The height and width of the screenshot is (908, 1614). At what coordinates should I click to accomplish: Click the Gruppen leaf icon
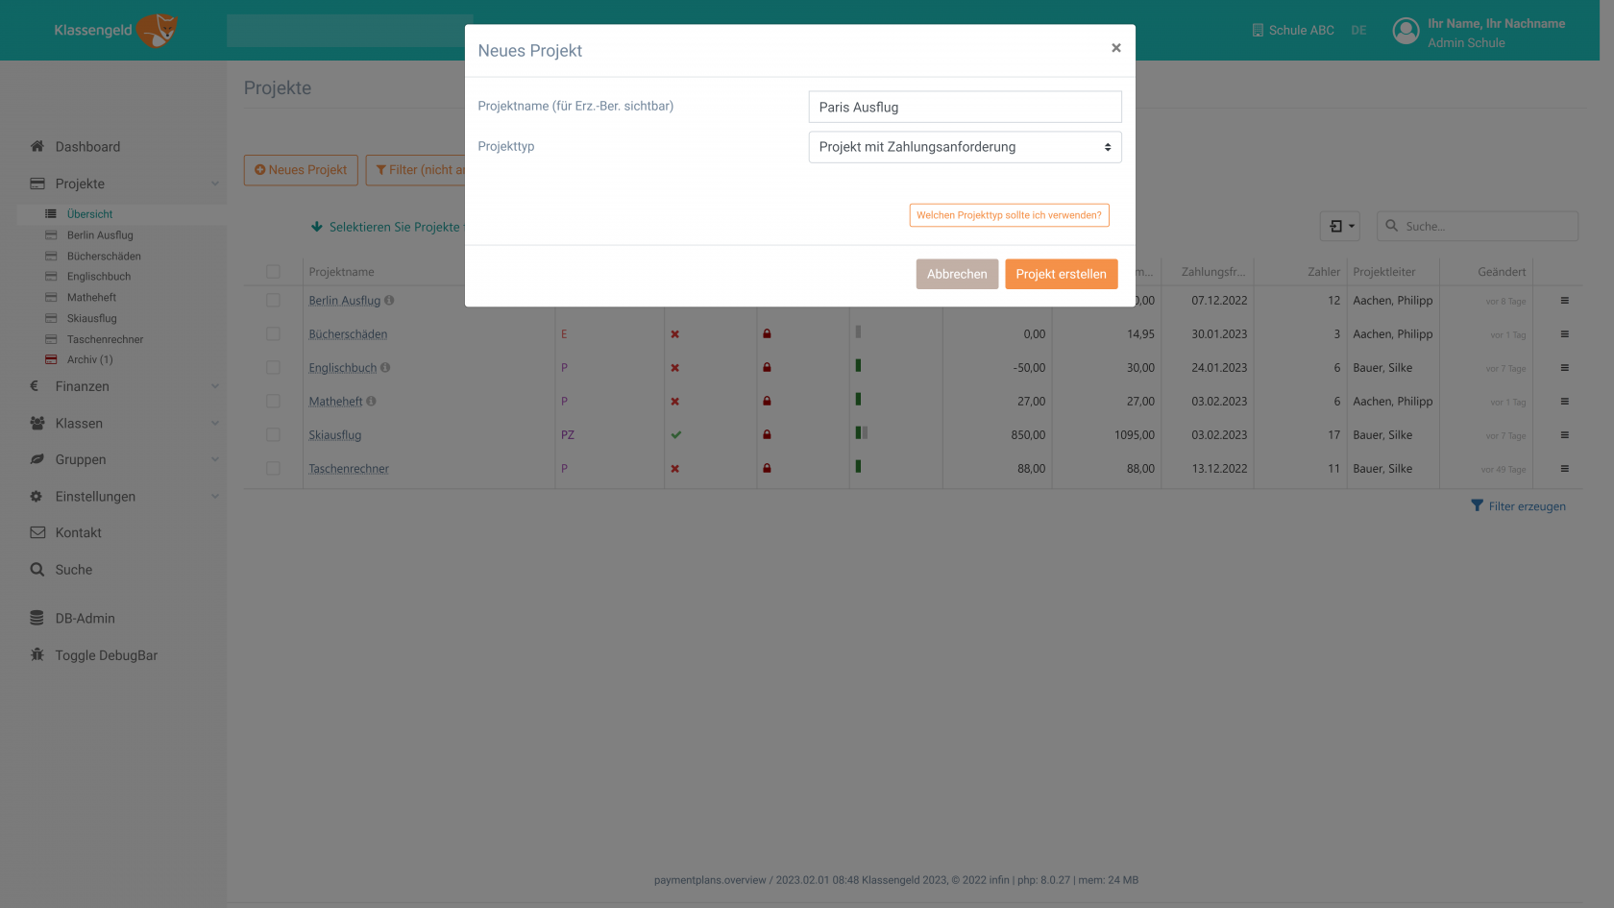tap(37, 459)
